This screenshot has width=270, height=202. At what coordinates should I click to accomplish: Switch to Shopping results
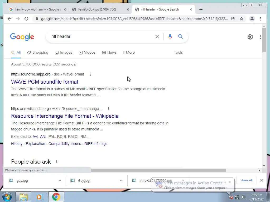click(x=38, y=53)
